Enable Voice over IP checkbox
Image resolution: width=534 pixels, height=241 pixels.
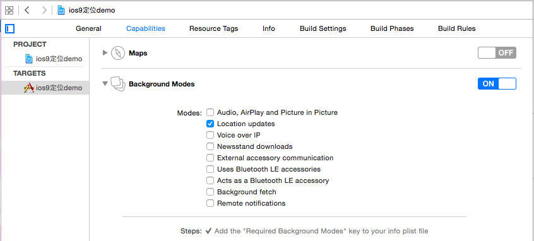point(210,135)
